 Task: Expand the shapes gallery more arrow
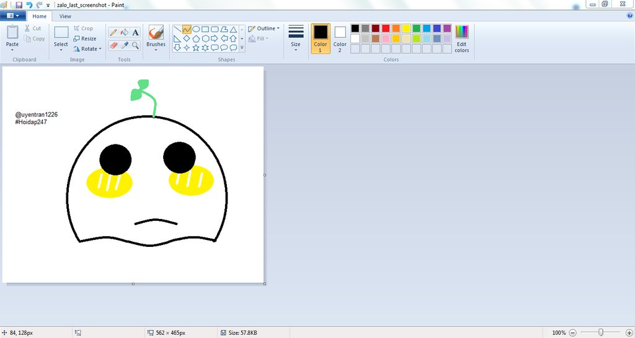point(242,48)
